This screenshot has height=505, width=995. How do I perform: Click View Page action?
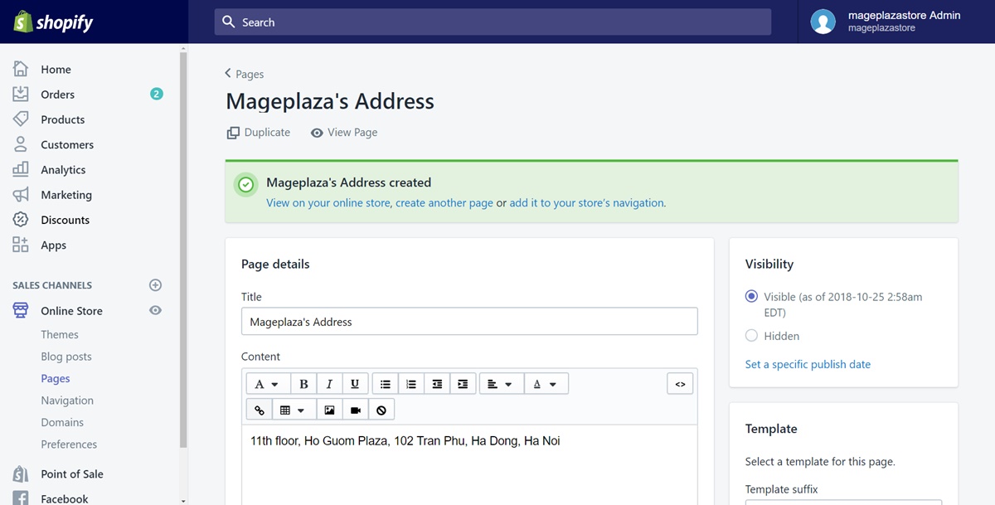344,132
